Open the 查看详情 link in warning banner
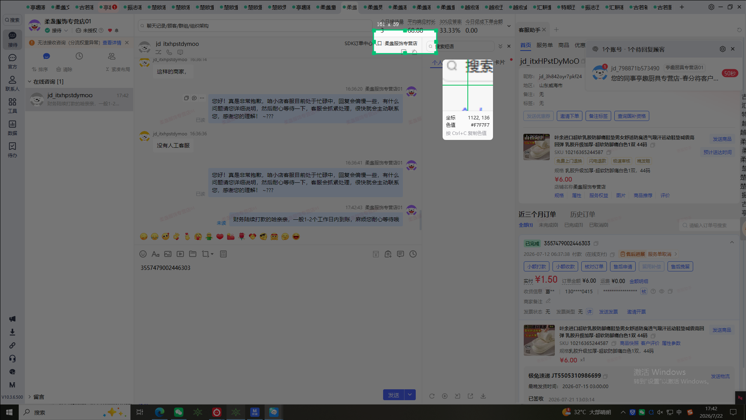746x420 pixels. (112, 43)
